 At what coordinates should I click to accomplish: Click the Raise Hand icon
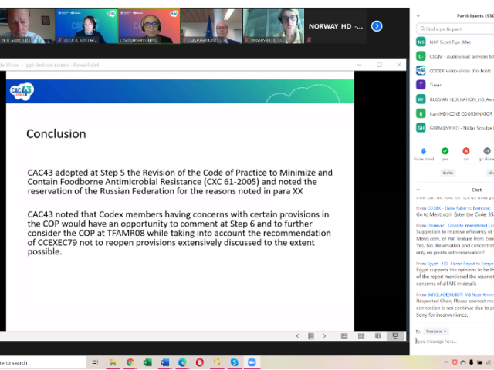[422, 151]
